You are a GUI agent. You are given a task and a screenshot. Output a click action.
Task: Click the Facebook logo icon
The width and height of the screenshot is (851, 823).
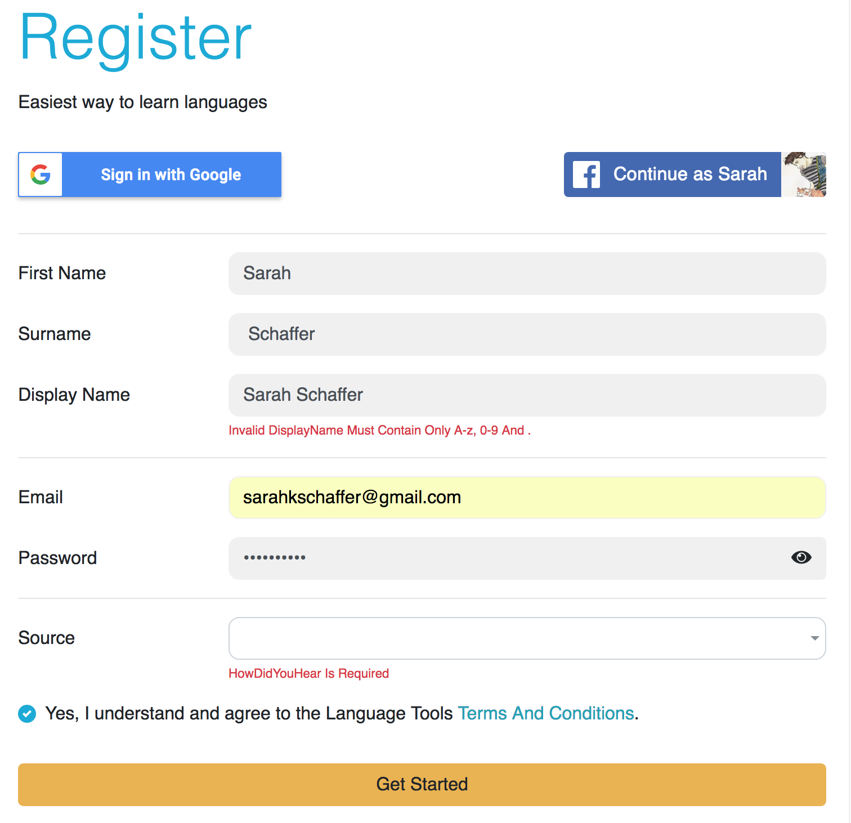pyautogui.click(x=586, y=175)
